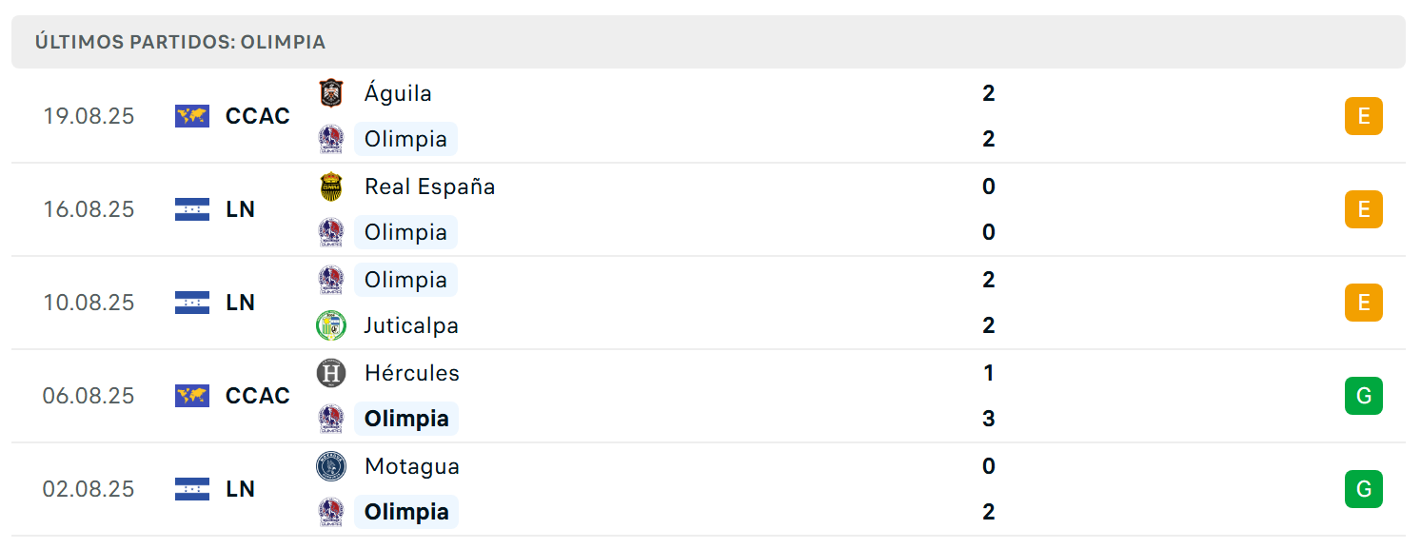Click the orange E badge for Águila match
Image resolution: width=1421 pixels, height=549 pixels.
1363,116
